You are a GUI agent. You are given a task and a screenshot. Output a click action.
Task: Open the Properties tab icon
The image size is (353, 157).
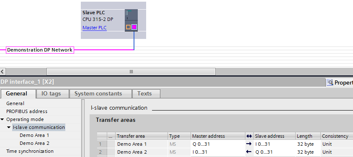pyautogui.click(x=330, y=82)
